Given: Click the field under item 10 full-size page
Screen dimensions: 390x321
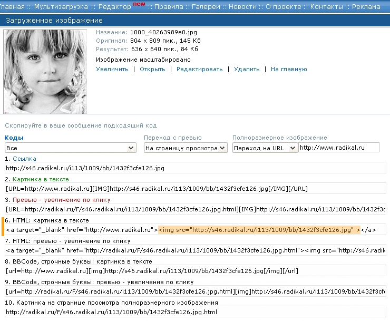Looking at the screenshot, I should [195, 312].
